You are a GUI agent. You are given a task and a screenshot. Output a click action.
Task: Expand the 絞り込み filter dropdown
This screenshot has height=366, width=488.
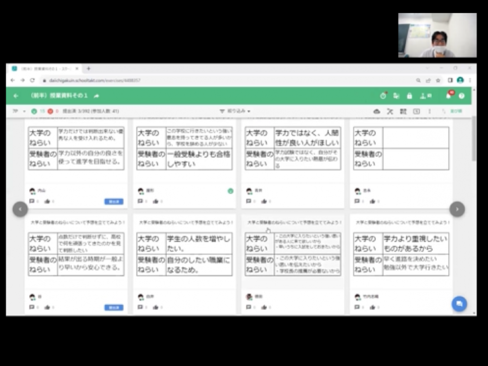point(235,111)
